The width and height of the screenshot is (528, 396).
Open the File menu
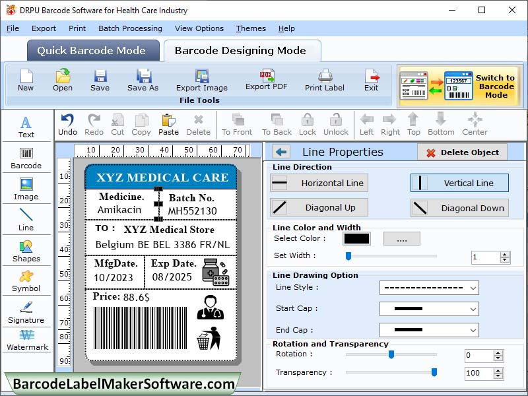point(13,28)
